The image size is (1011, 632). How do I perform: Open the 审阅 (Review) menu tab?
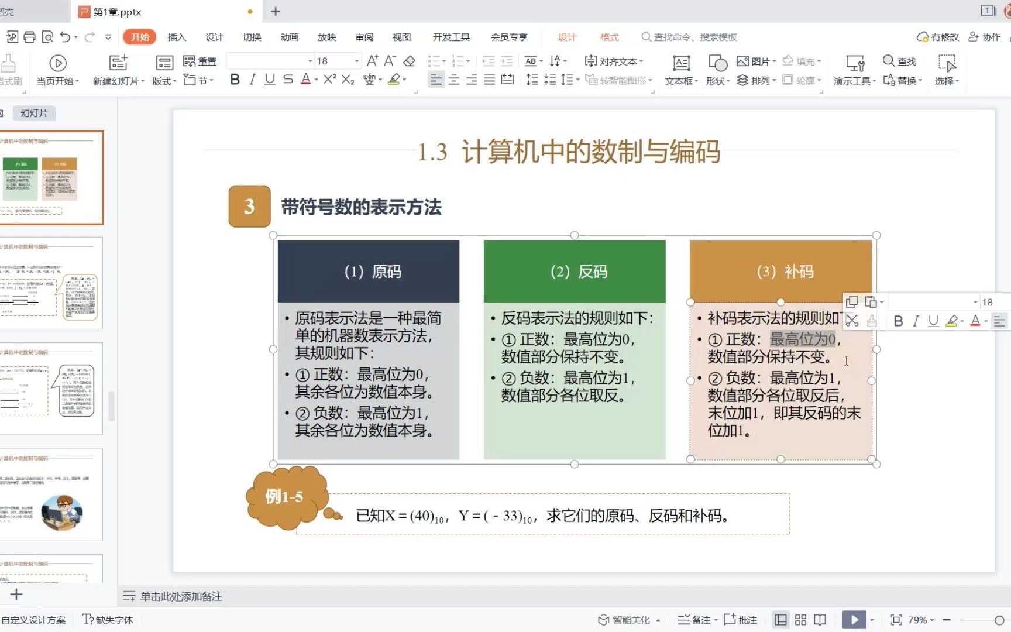tap(364, 37)
